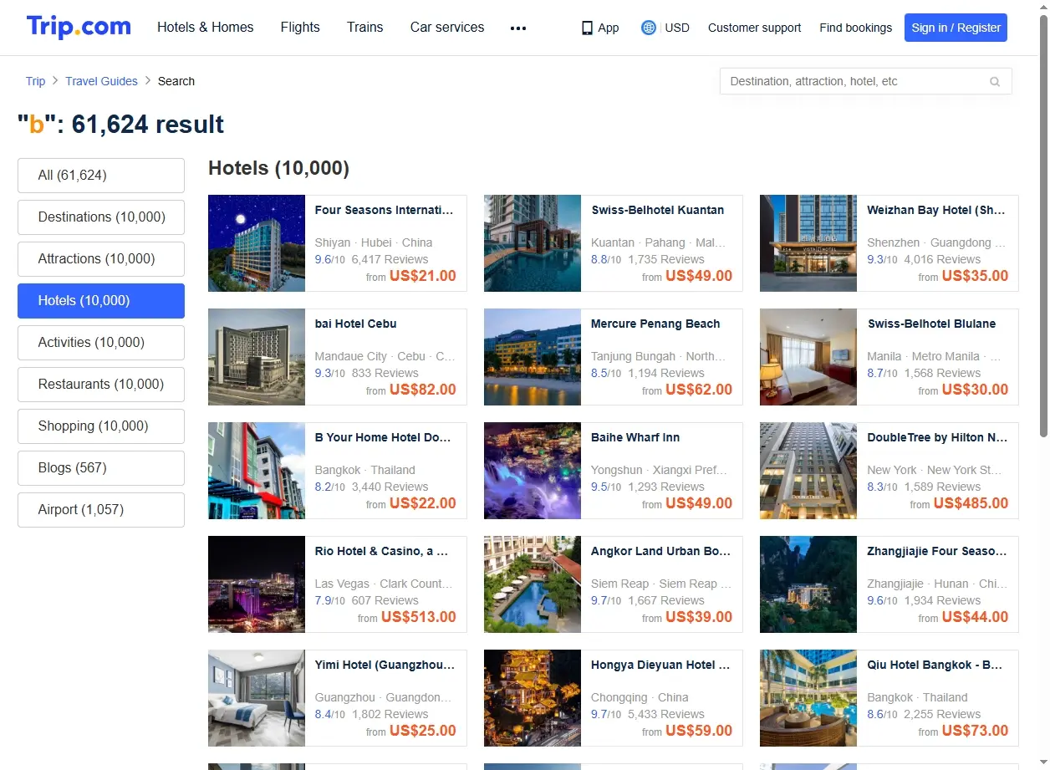Open Hongya Dieyuan Hotel photo
This screenshot has height=770, width=1050.
click(533, 698)
